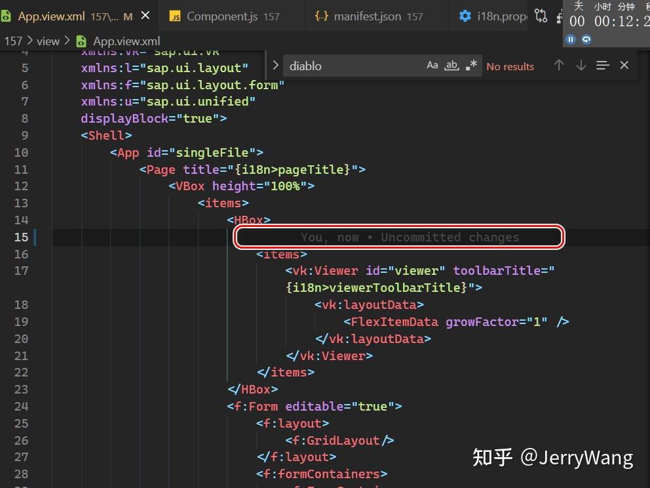Click the 157 breadcrumb folder
The image size is (650, 488).
tap(13, 41)
